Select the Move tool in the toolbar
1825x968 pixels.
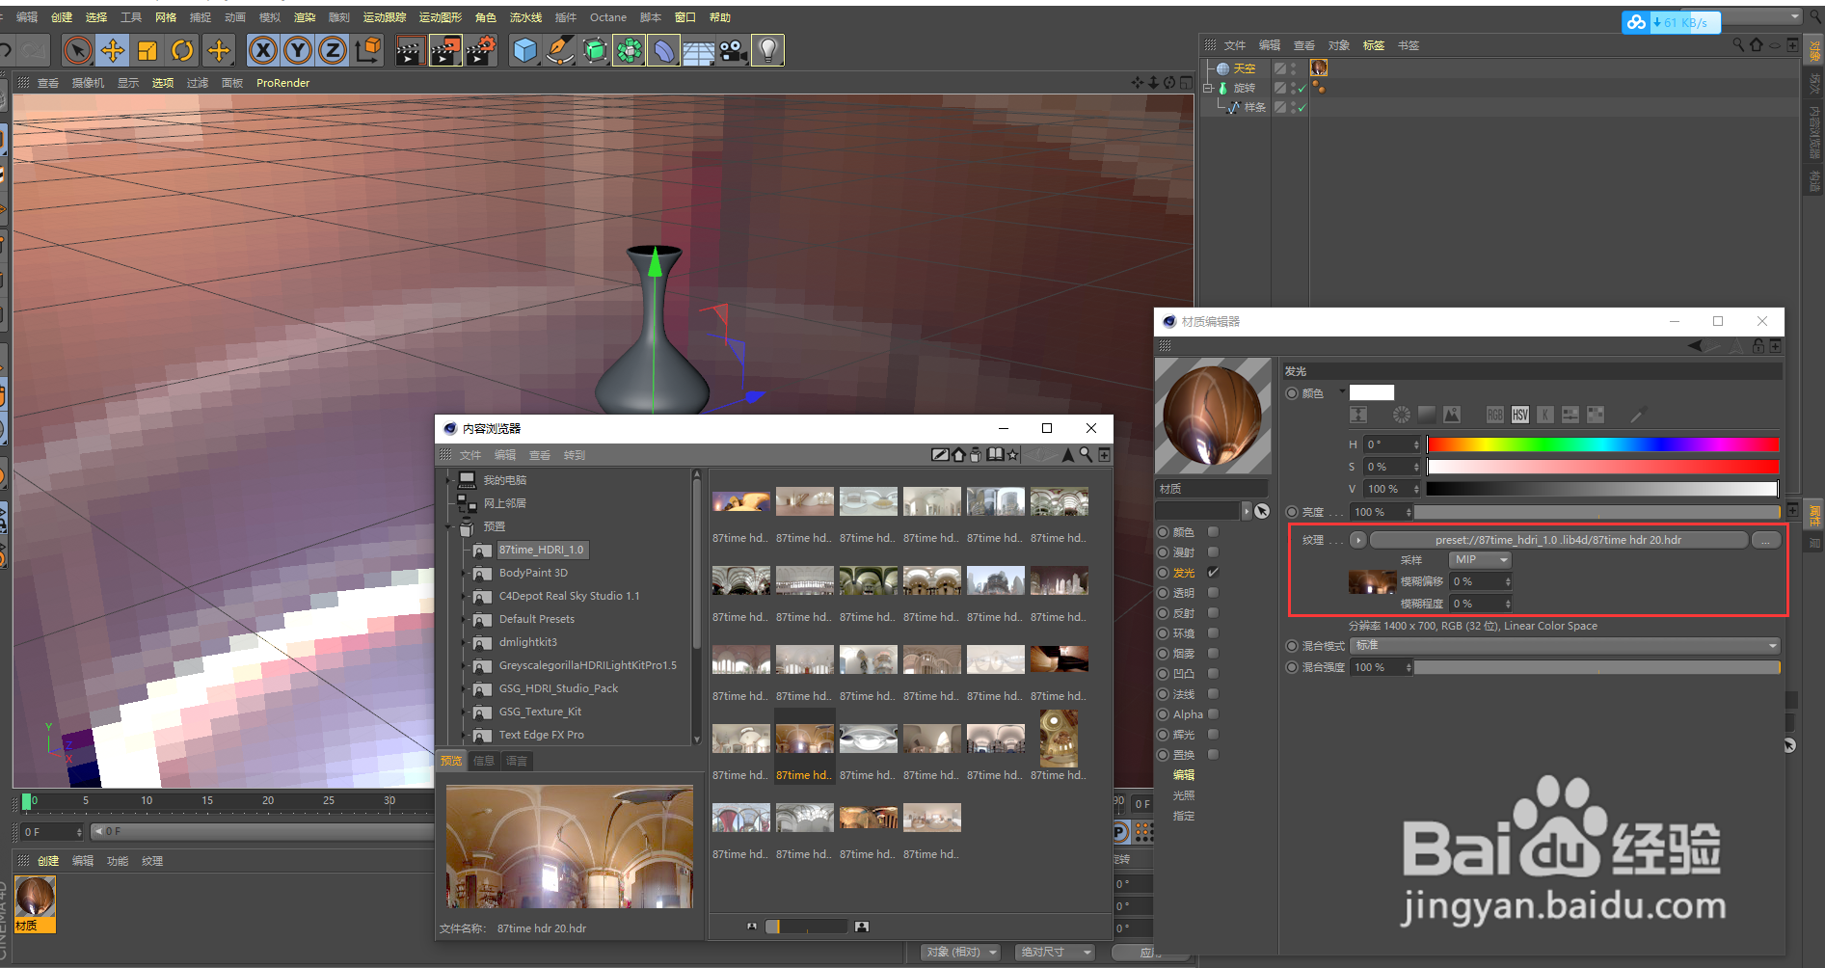click(x=115, y=50)
